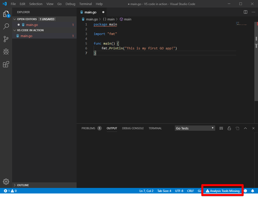
Task: Select the Source Control icon
Action: (x=6, y=39)
